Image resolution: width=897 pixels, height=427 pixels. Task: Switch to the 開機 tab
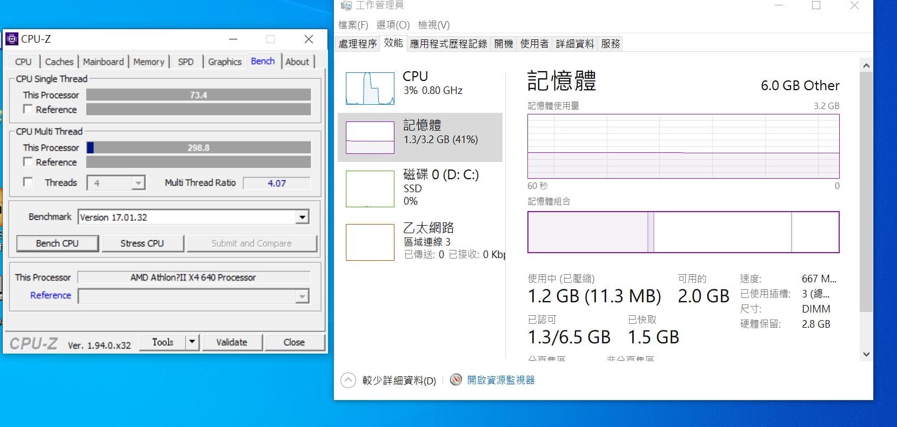click(504, 44)
